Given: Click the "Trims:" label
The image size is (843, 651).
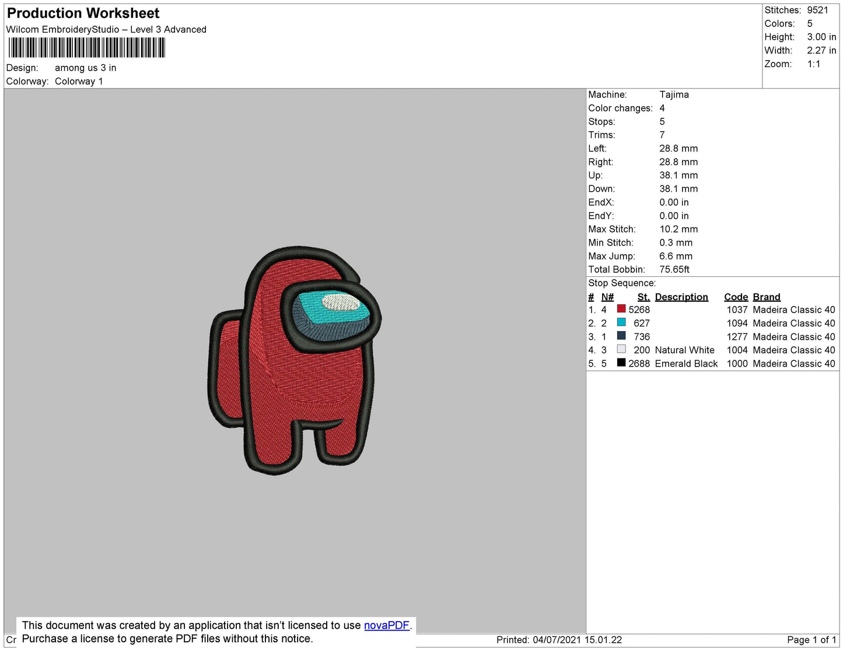Looking at the screenshot, I should tap(601, 135).
